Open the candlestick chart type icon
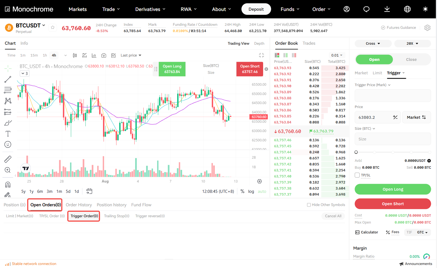 (x=75, y=55)
